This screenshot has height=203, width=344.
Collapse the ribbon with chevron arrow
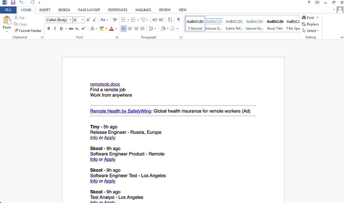pos(342,37)
